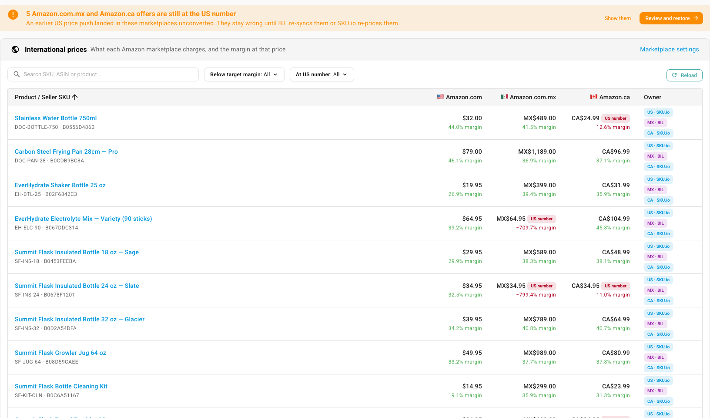Click the globe icon beside International prices
710x418 pixels.
(x=15, y=50)
